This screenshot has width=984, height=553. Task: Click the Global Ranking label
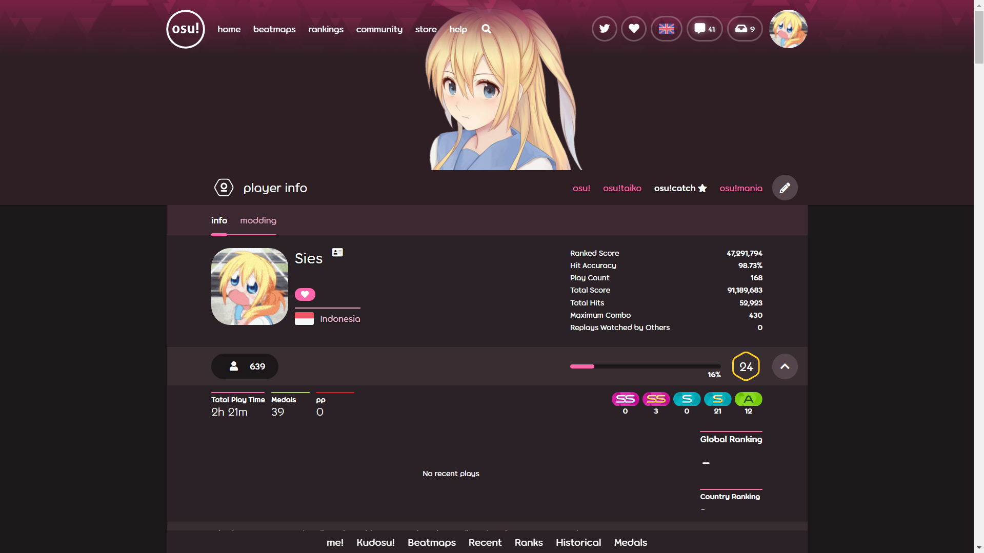731,439
